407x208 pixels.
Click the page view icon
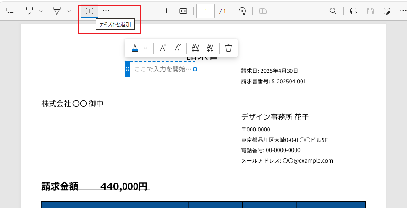[x=263, y=11]
